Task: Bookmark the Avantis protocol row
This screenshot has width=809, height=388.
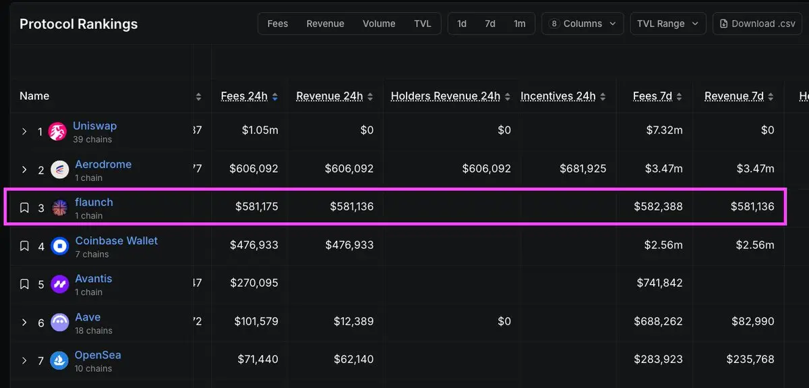Action: [24, 284]
